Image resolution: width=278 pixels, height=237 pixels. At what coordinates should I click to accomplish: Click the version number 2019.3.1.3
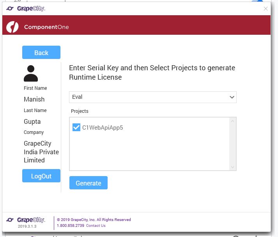pos(27,226)
